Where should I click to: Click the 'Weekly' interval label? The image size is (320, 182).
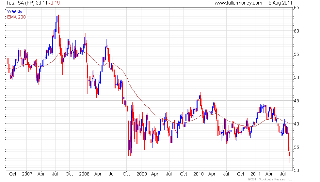pos(14,12)
